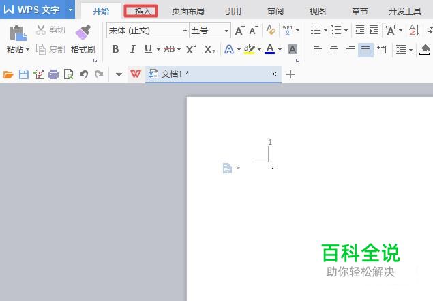Viewport: 433px width, 301px height.
Task: Click the print icon
Action: click(x=54, y=74)
